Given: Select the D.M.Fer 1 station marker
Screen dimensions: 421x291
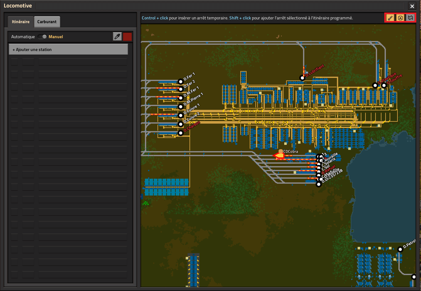Looking at the screenshot, I should pyautogui.click(x=181, y=98).
